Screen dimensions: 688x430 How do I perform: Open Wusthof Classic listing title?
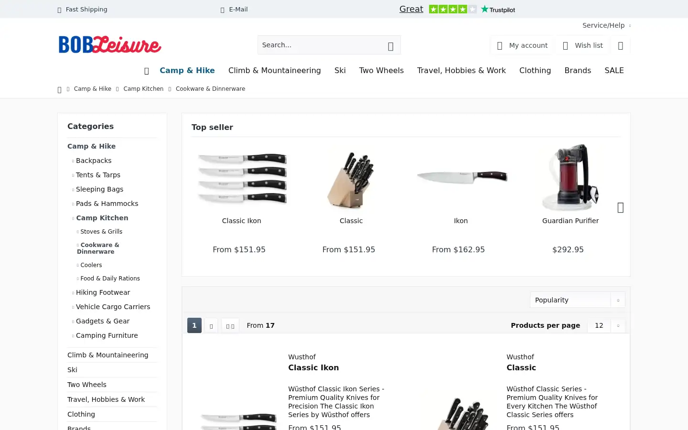521,367
